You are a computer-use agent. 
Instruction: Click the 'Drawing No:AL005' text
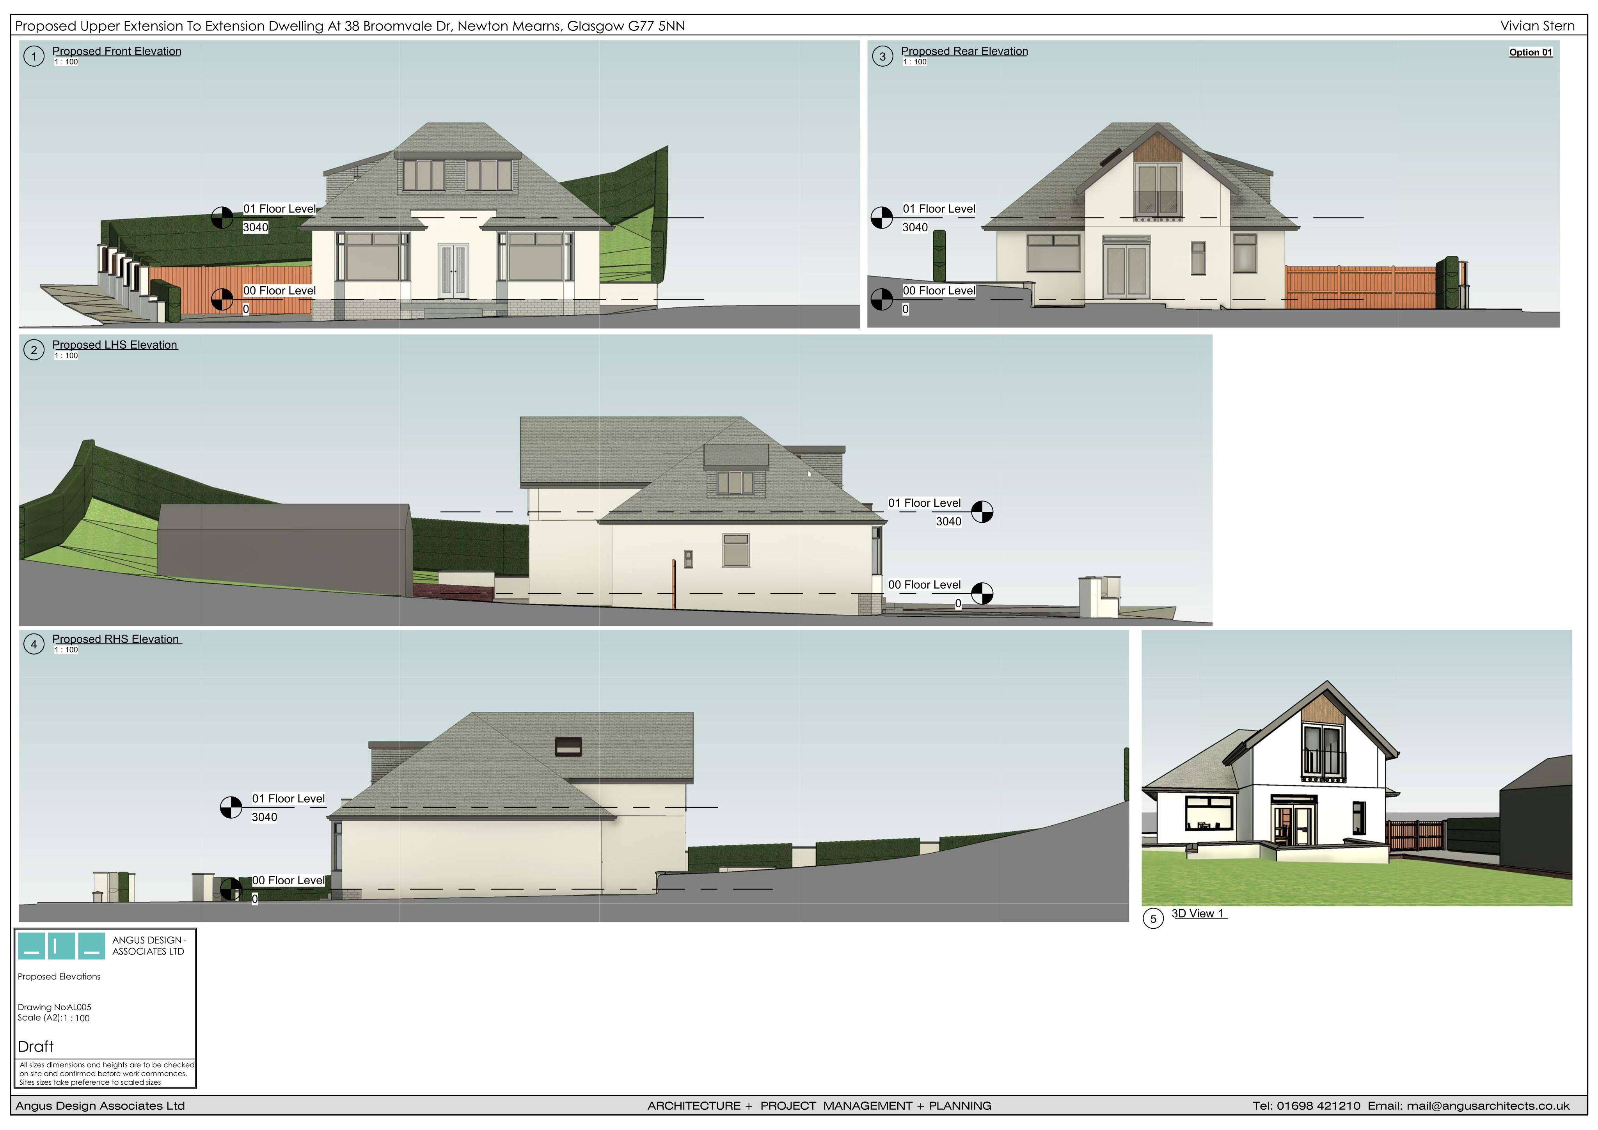tap(54, 1008)
